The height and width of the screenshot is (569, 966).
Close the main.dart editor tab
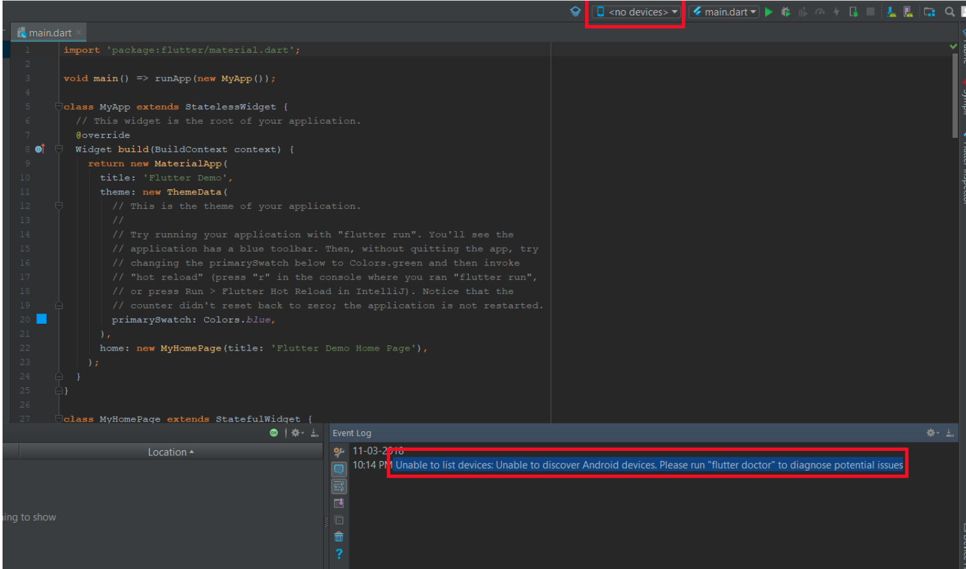point(79,33)
